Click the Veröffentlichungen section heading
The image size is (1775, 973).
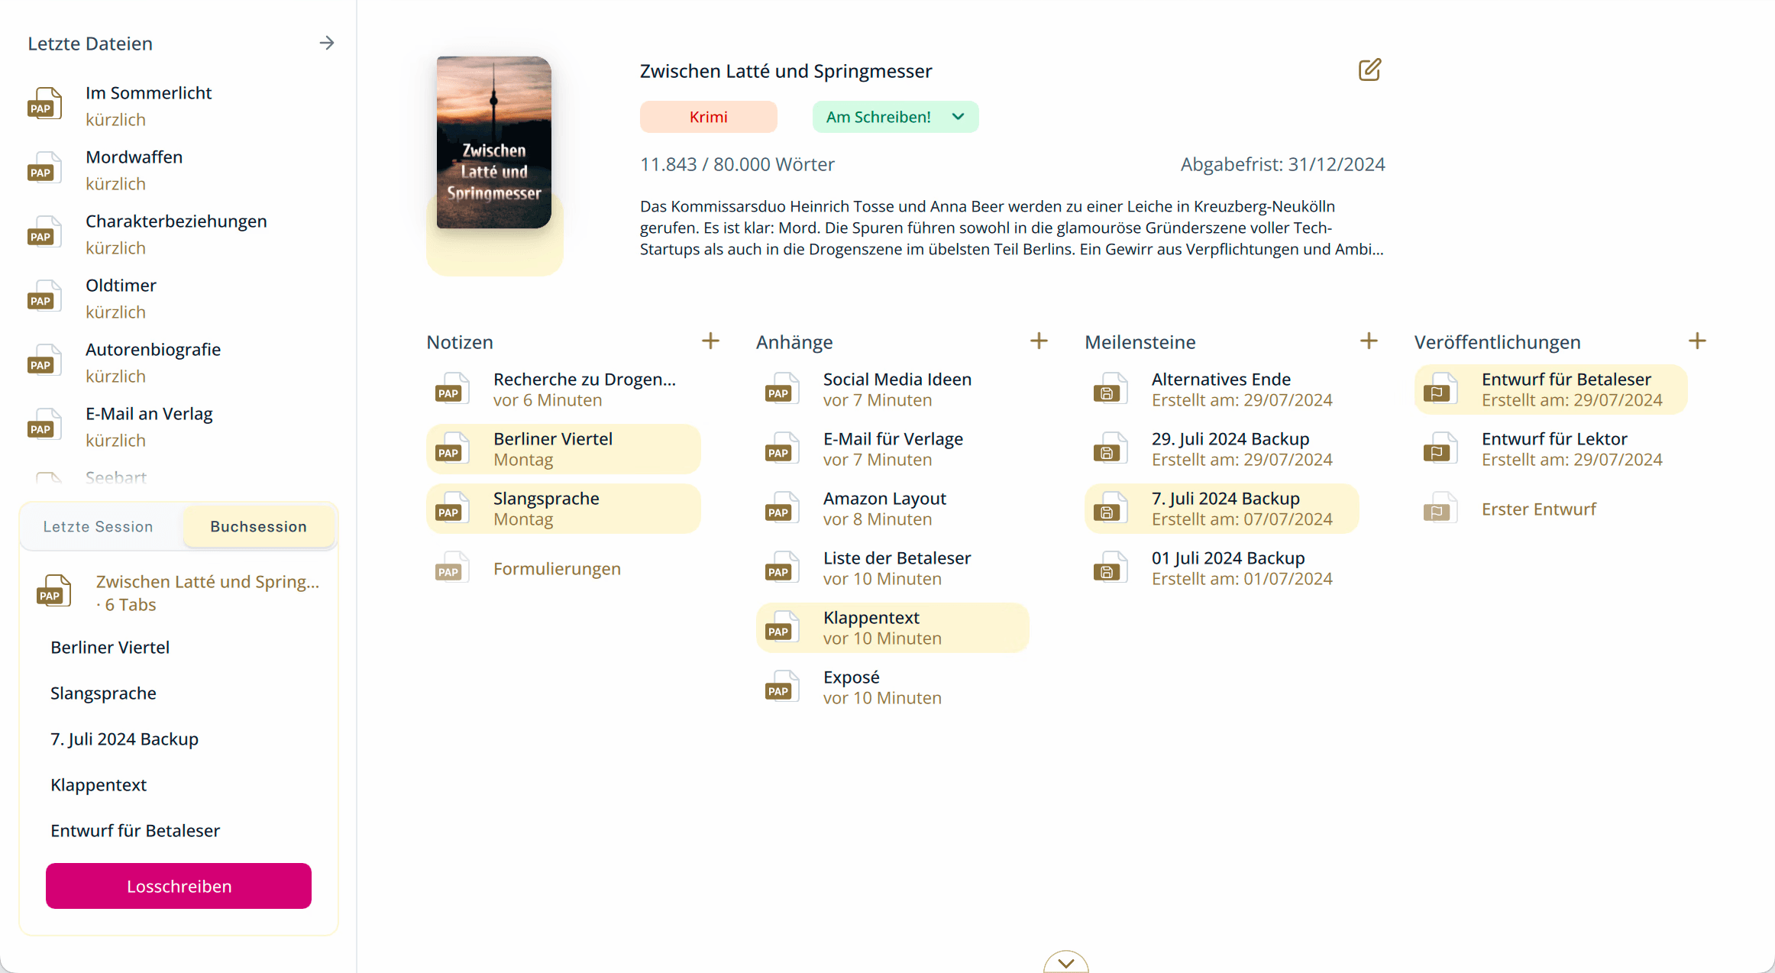click(1497, 342)
